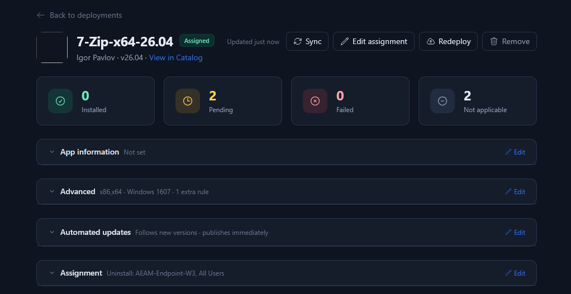Edit the App information section
This screenshot has height=294, width=571.
[x=515, y=152]
